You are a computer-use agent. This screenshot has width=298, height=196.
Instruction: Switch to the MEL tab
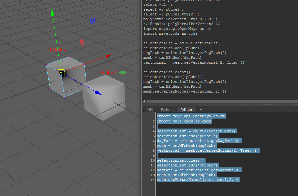[149, 109]
